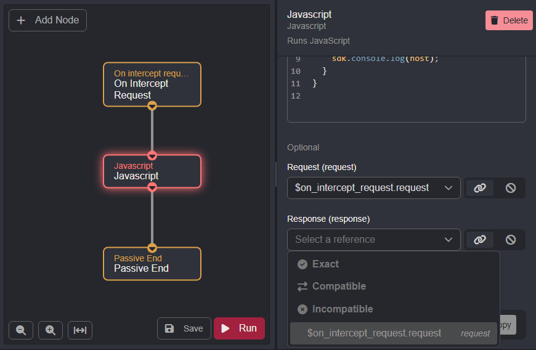536x350 pixels.
Task: Select the On Intercept Request node
Action: [152, 84]
